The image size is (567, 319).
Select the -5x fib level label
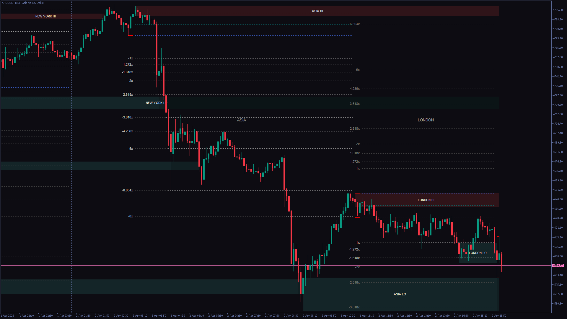[130, 149]
